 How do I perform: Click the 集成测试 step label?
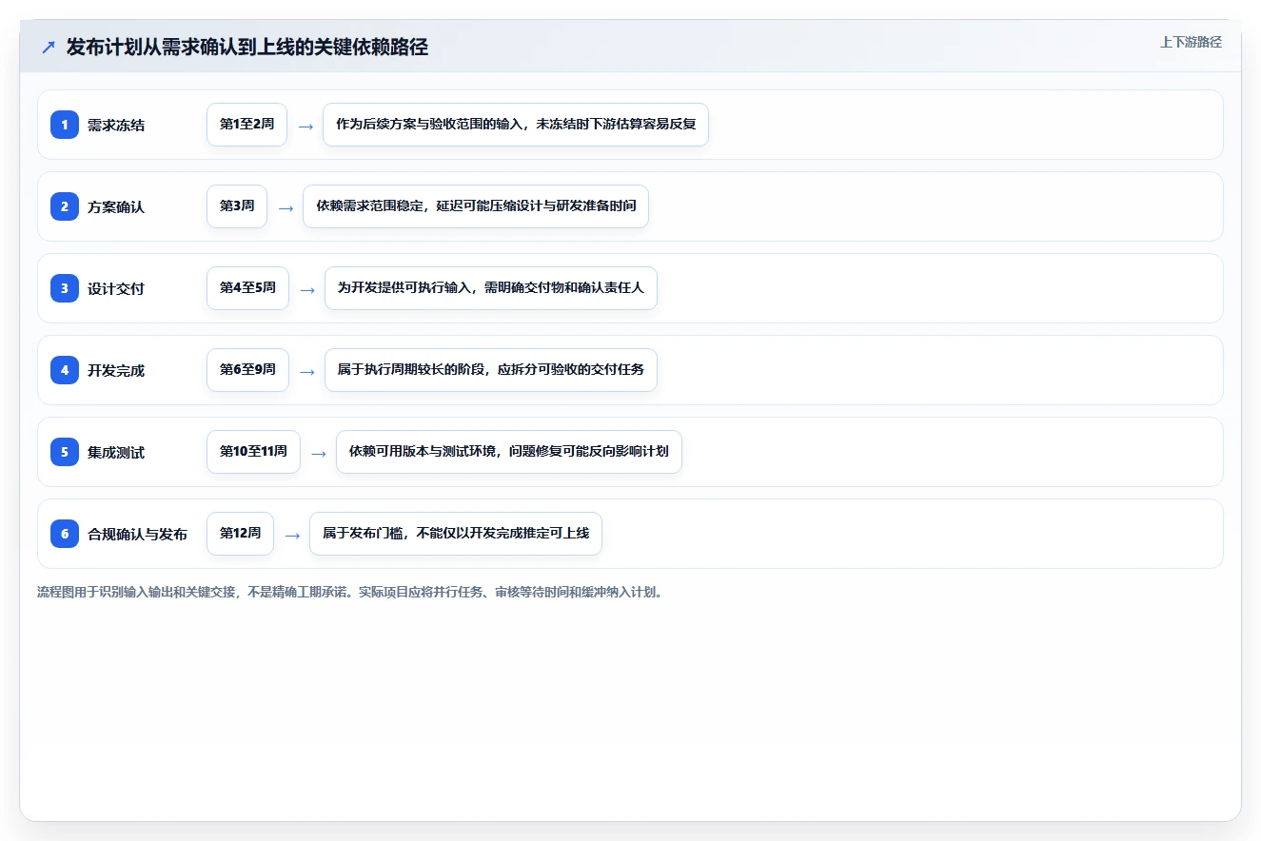pyautogui.click(x=116, y=452)
